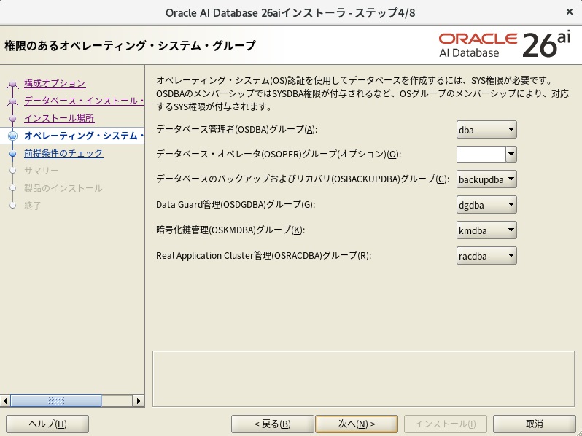The width and height of the screenshot is (582, 436).
Task: Open the empty OSOPER group dropdown arrow
Action: click(x=511, y=154)
